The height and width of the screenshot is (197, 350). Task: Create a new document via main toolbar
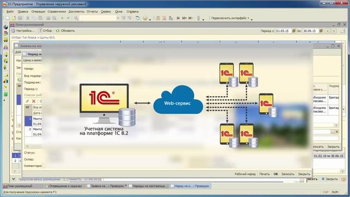8,18
